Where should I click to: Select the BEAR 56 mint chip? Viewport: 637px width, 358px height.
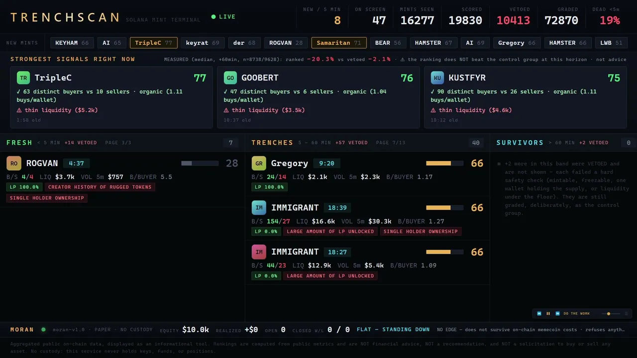[388, 43]
